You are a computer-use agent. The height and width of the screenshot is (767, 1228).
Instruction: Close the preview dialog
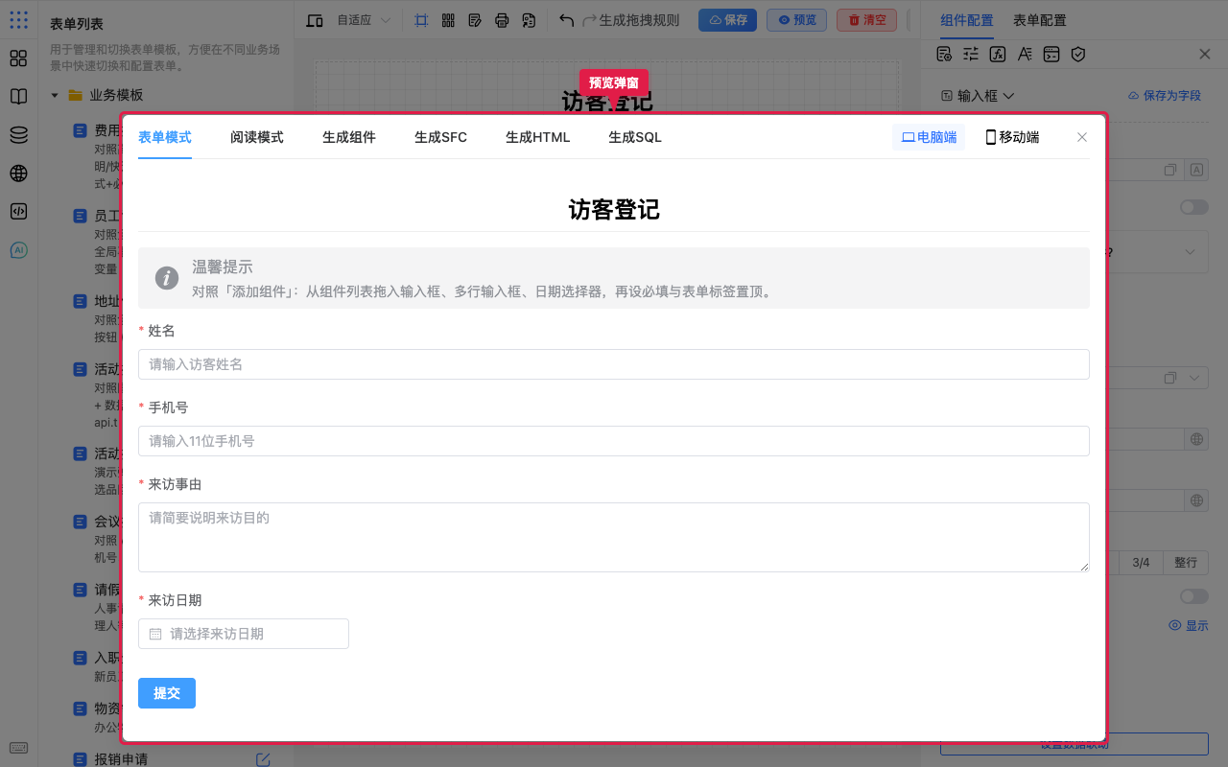click(x=1082, y=137)
